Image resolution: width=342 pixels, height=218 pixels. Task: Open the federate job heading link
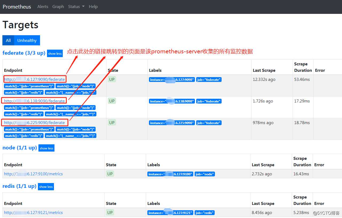pos(24,53)
